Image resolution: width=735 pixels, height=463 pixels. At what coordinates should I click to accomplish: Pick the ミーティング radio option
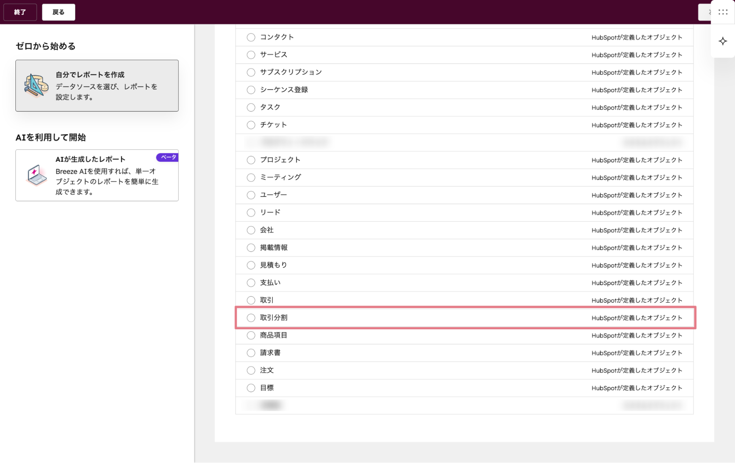coord(251,177)
